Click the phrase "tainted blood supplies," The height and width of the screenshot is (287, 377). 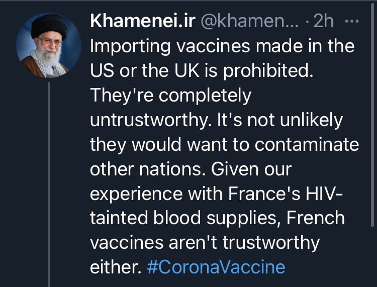point(180,218)
